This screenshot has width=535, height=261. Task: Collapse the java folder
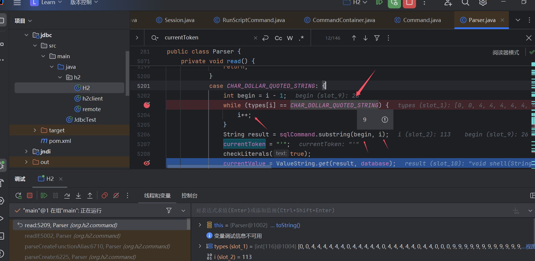tap(52, 67)
